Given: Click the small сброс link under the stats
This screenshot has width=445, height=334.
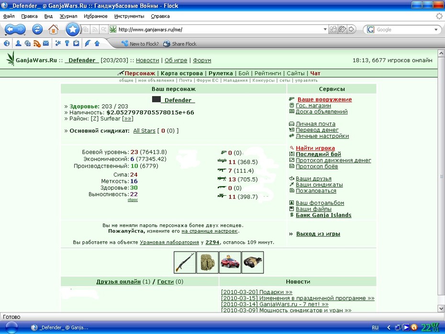Looking at the screenshot, I should click(133, 200).
